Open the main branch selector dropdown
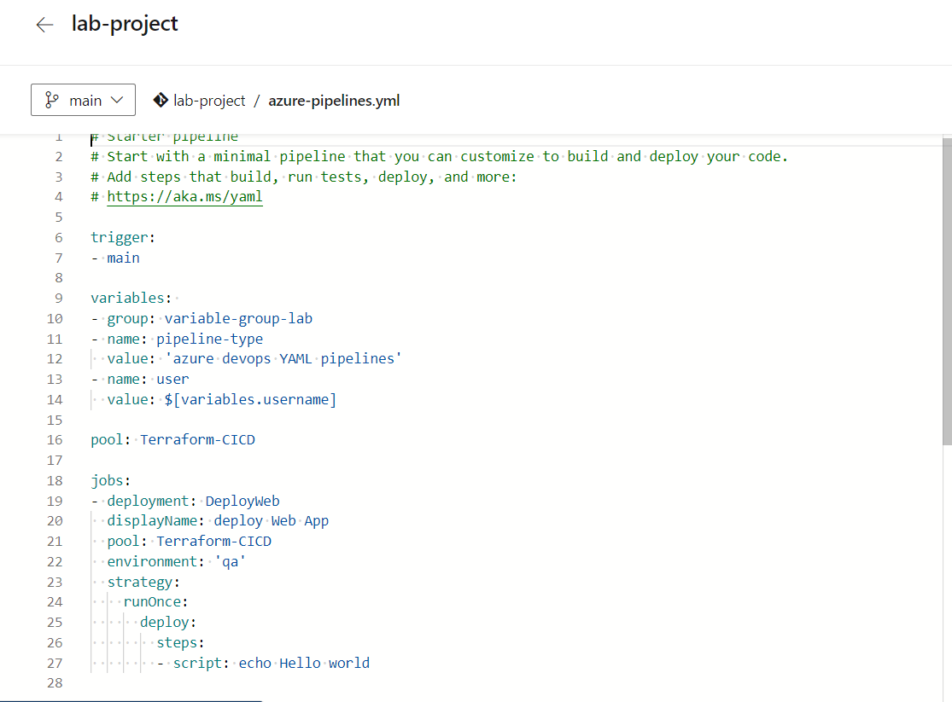Screen dimensions: 952x702 pyautogui.click(x=83, y=100)
